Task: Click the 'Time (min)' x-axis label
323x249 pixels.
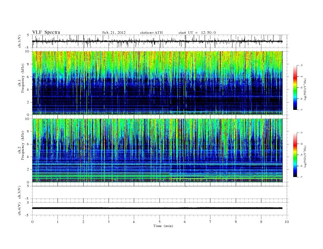Action: (x=163, y=226)
